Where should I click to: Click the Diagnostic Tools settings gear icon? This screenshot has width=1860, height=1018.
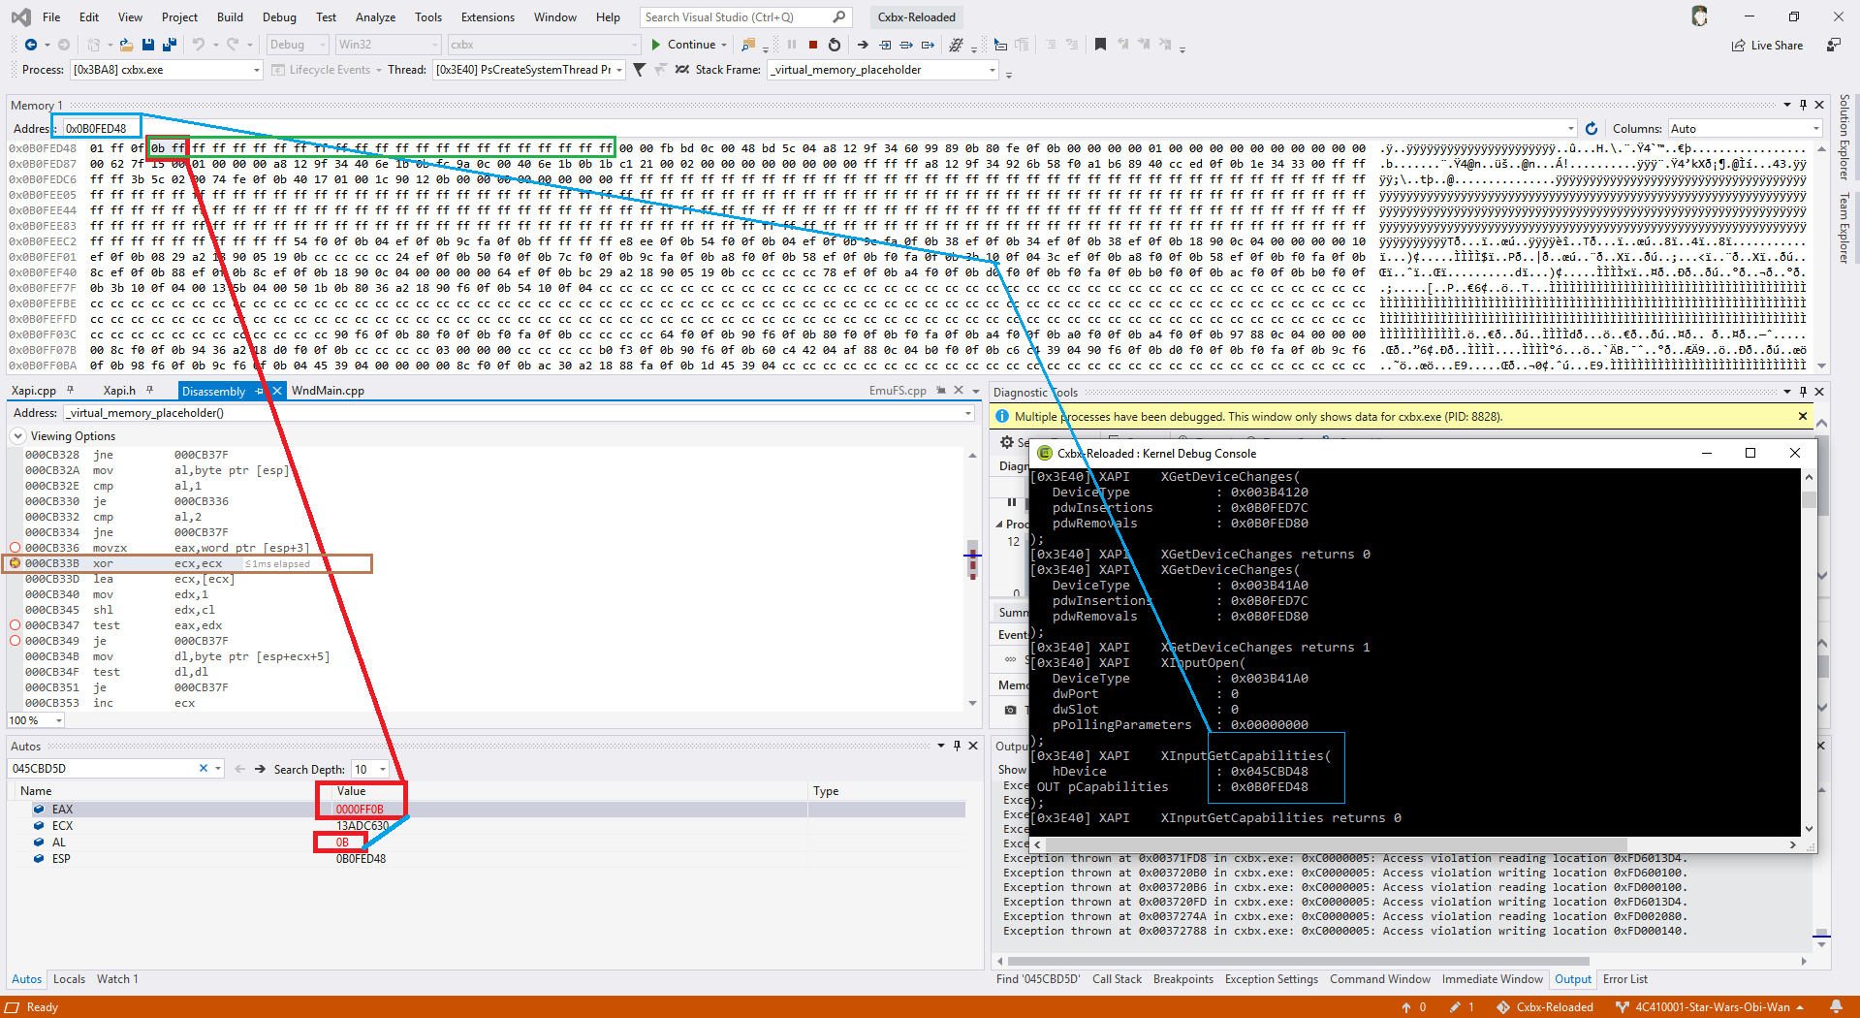1007,442
